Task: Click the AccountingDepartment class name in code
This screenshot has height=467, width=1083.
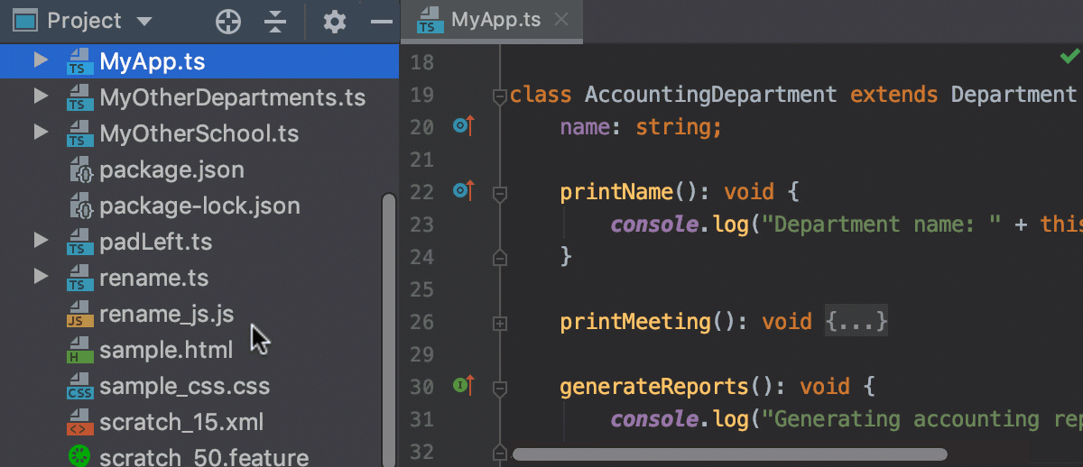Action: coord(711,95)
